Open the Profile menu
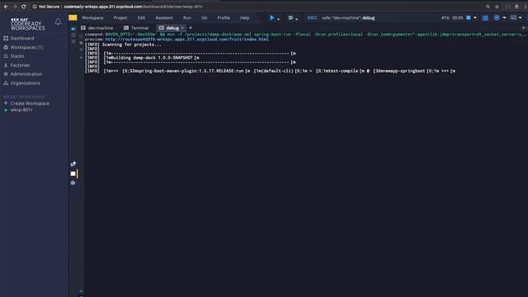 (x=224, y=18)
